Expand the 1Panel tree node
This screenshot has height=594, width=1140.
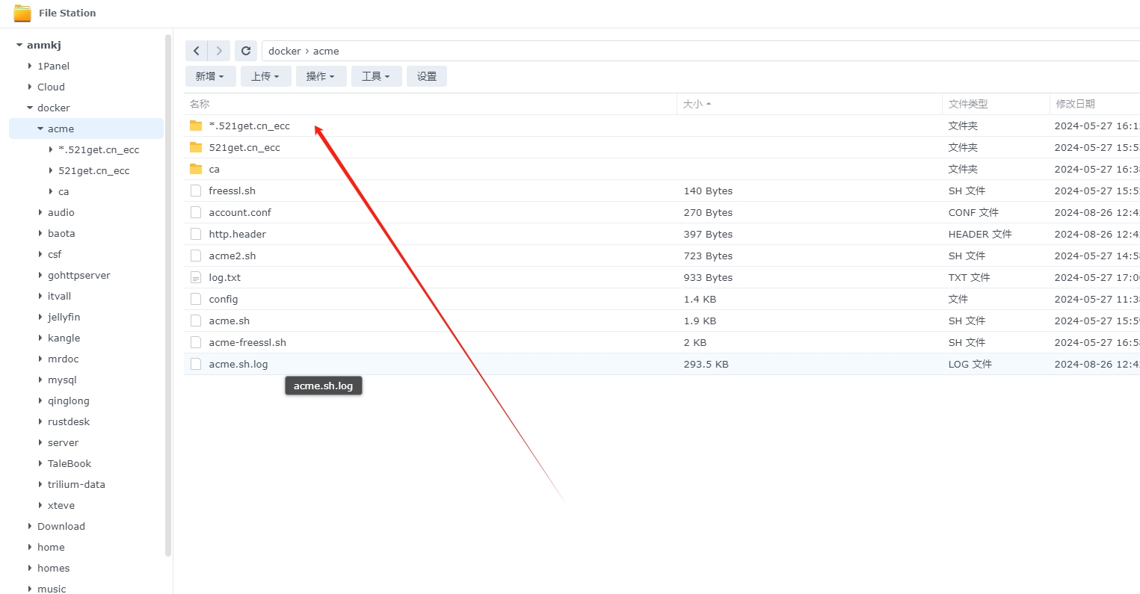30,66
